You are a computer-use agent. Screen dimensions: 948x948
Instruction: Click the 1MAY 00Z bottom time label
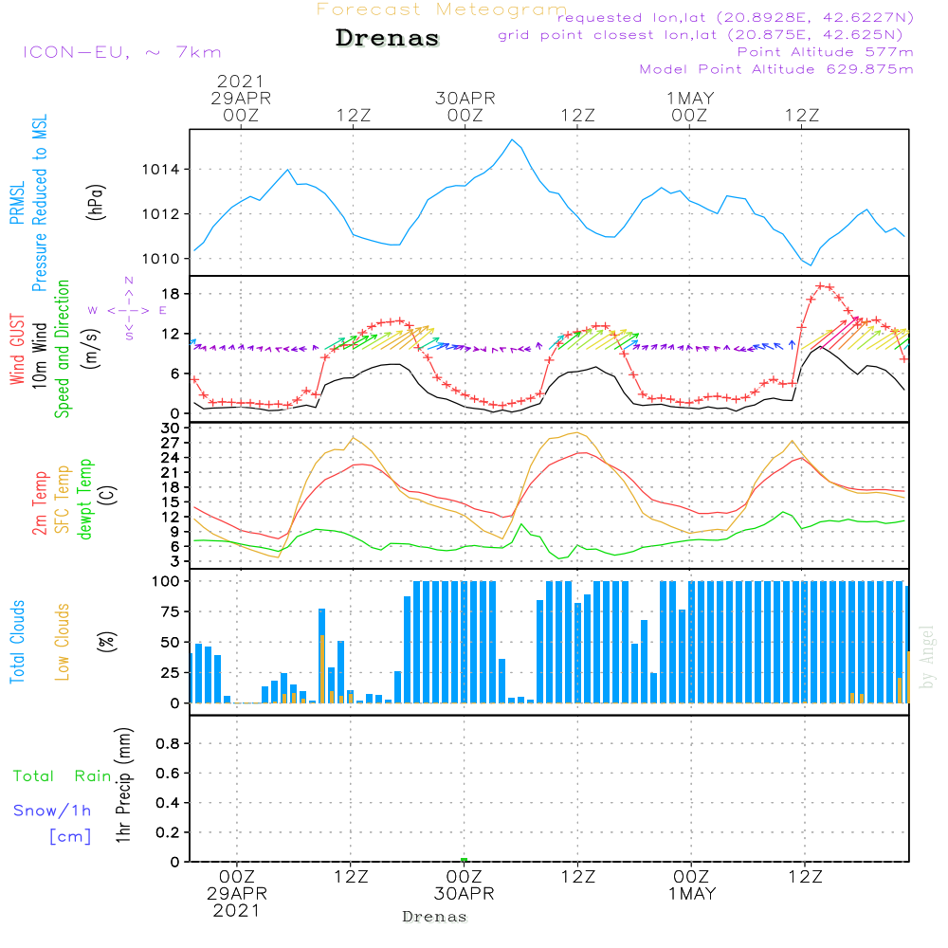(692, 885)
